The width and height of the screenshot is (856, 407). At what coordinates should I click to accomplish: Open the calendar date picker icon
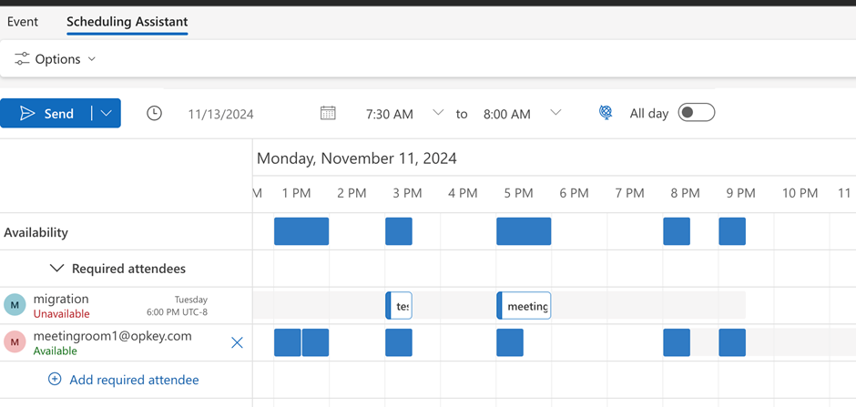(328, 113)
